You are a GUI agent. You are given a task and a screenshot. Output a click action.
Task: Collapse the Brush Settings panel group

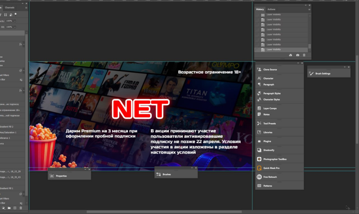(345, 67)
